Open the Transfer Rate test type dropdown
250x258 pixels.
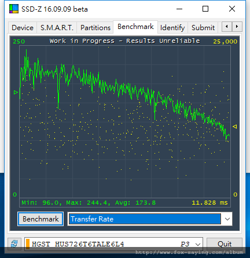click(150, 219)
